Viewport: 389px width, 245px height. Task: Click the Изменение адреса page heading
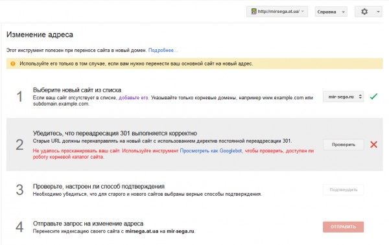[40, 34]
